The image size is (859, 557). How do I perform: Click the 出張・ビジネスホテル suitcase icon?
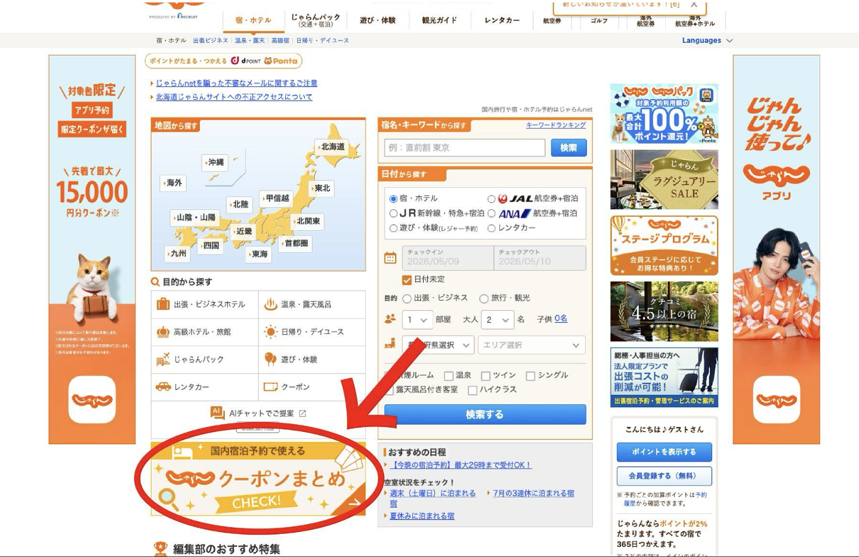[x=163, y=304]
